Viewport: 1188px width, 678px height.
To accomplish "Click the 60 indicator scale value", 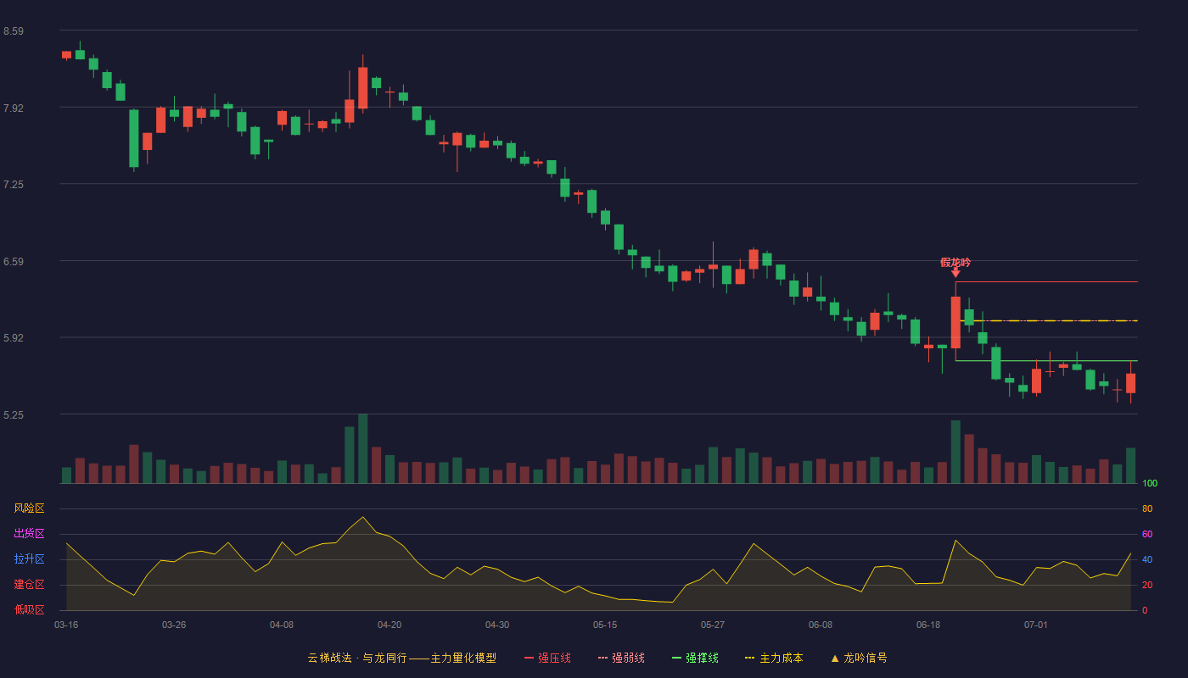I will click(x=1147, y=534).
